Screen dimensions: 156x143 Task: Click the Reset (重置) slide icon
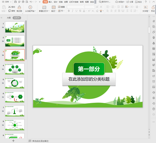[59, 7]
